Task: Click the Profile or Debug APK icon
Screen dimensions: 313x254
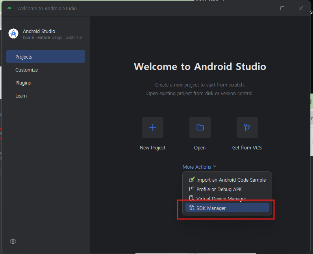Action: [191, 189]
